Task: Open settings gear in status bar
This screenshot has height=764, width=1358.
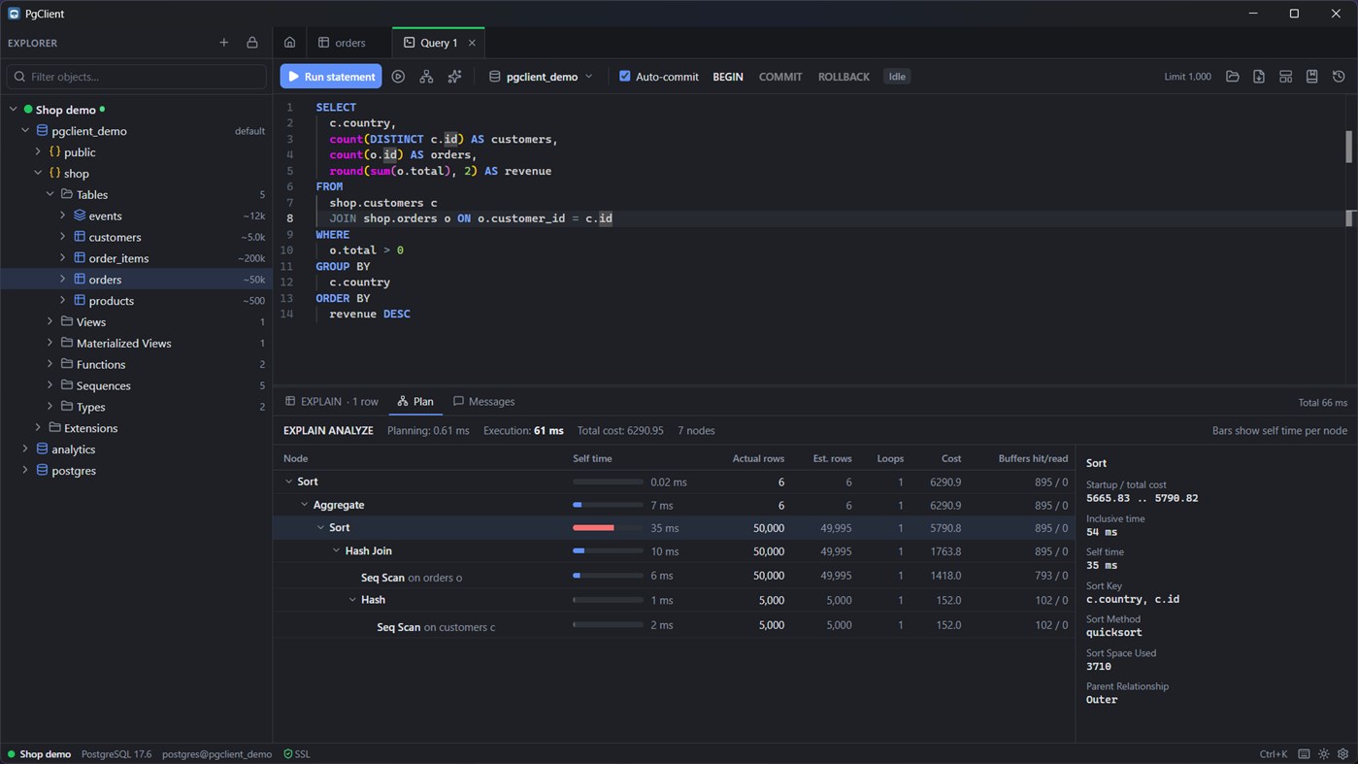Action: click(x=1343, y=754)
